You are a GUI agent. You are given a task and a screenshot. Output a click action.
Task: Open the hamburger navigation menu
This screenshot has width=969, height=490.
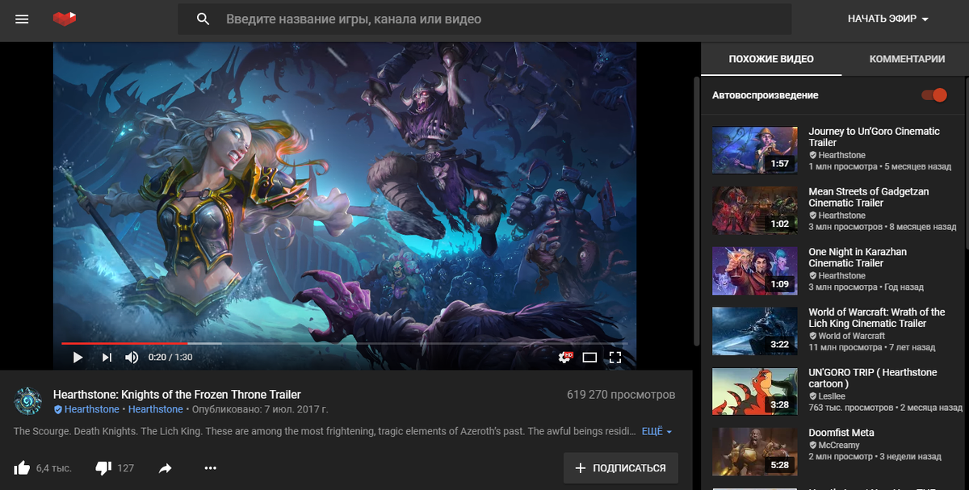[x=22, y=19]
